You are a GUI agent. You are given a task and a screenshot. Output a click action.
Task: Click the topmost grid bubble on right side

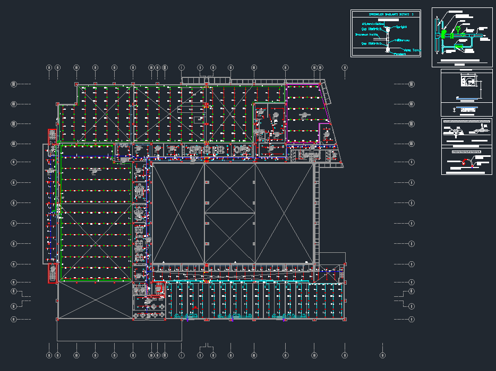coord(412,84)
